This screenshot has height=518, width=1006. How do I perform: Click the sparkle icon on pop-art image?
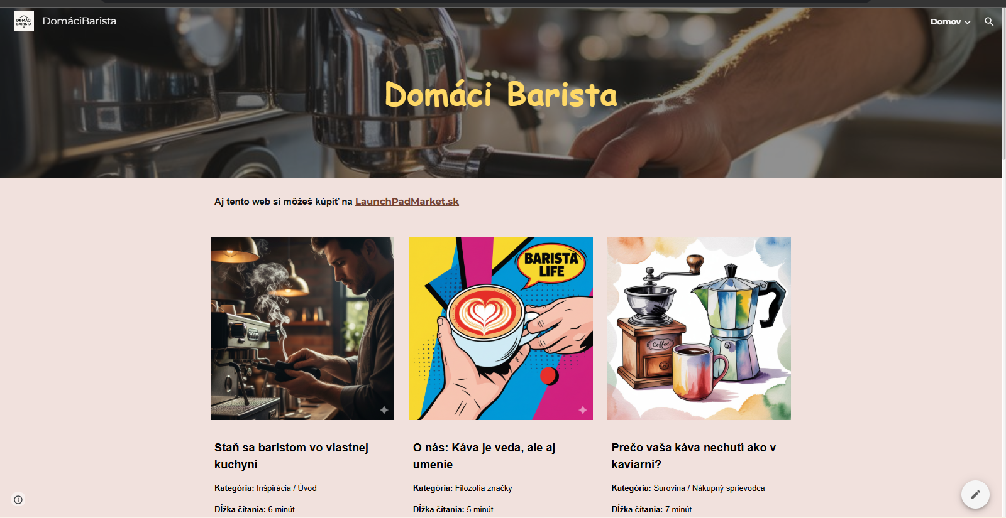coord(582,410)
